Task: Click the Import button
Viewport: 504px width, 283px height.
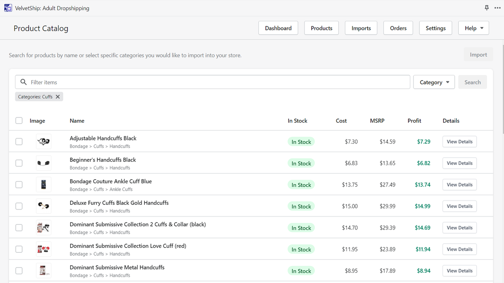Action: (x=478, y=55)
